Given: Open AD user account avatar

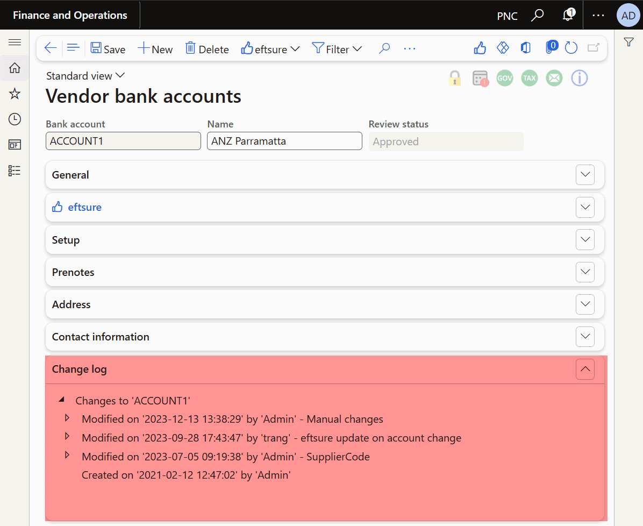Looking at the screenshot, I should coord(628,15).
